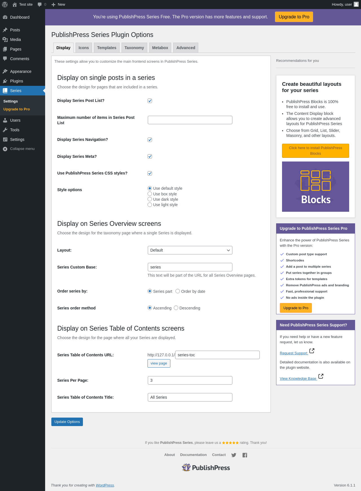Open the Request Support link
Viewport: 361px width, 491px height.
click(x=294, y=353)
